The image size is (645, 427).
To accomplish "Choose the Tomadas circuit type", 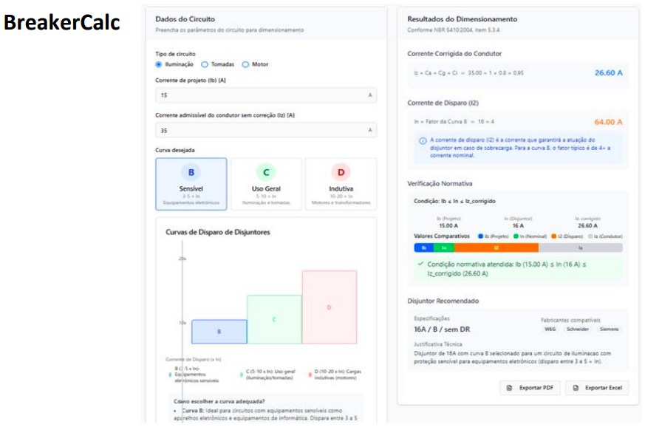I will [205, 64].
